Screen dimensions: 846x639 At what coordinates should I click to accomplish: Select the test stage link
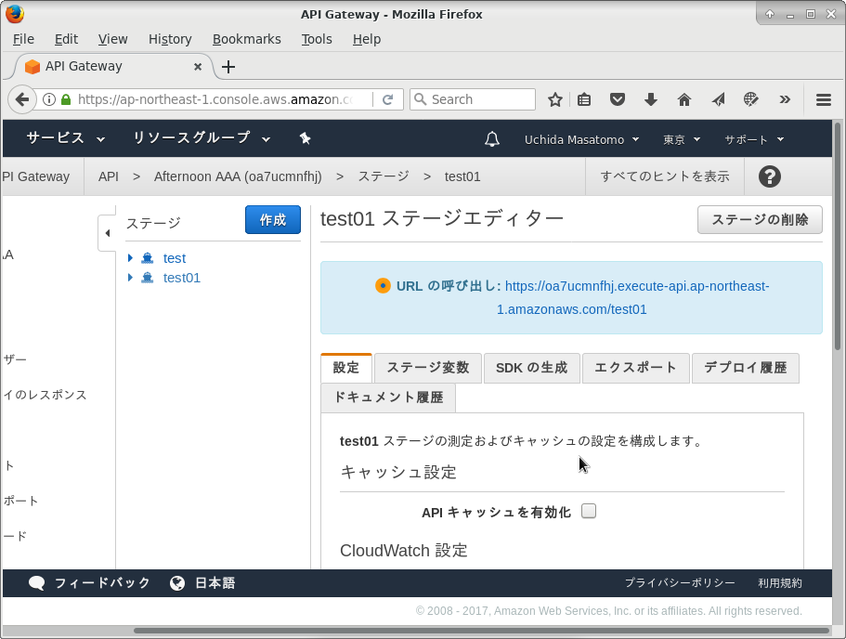click(175, 258)
